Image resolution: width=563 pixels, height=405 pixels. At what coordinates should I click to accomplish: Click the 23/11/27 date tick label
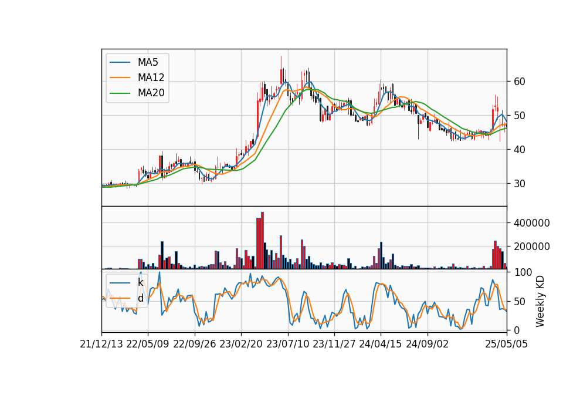click(334, 344)
